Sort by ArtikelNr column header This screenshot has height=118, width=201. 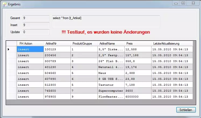(x=57, y=44)
